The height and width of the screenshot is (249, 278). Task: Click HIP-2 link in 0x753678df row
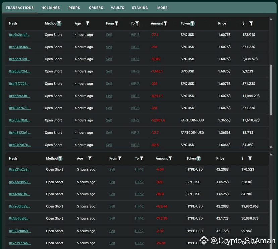pyautogui.click(x=135, y=120)
